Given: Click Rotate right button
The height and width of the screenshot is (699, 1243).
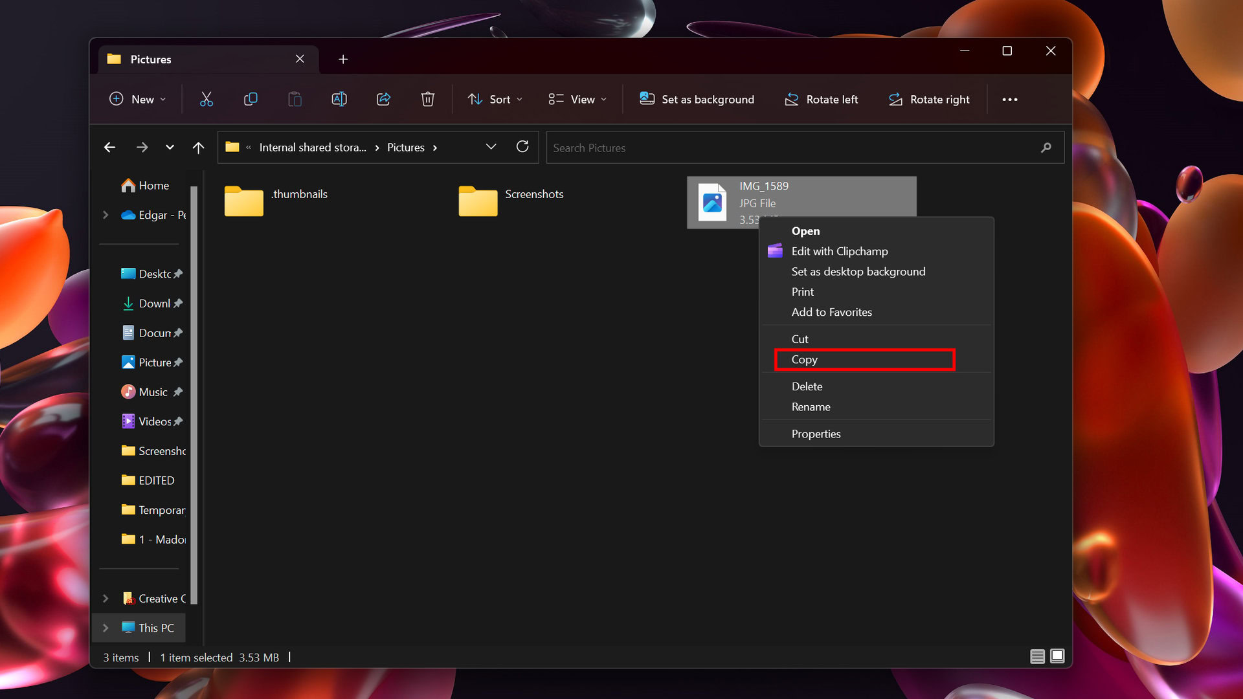Looking at the screenshot, I should [x=929, y=99].
